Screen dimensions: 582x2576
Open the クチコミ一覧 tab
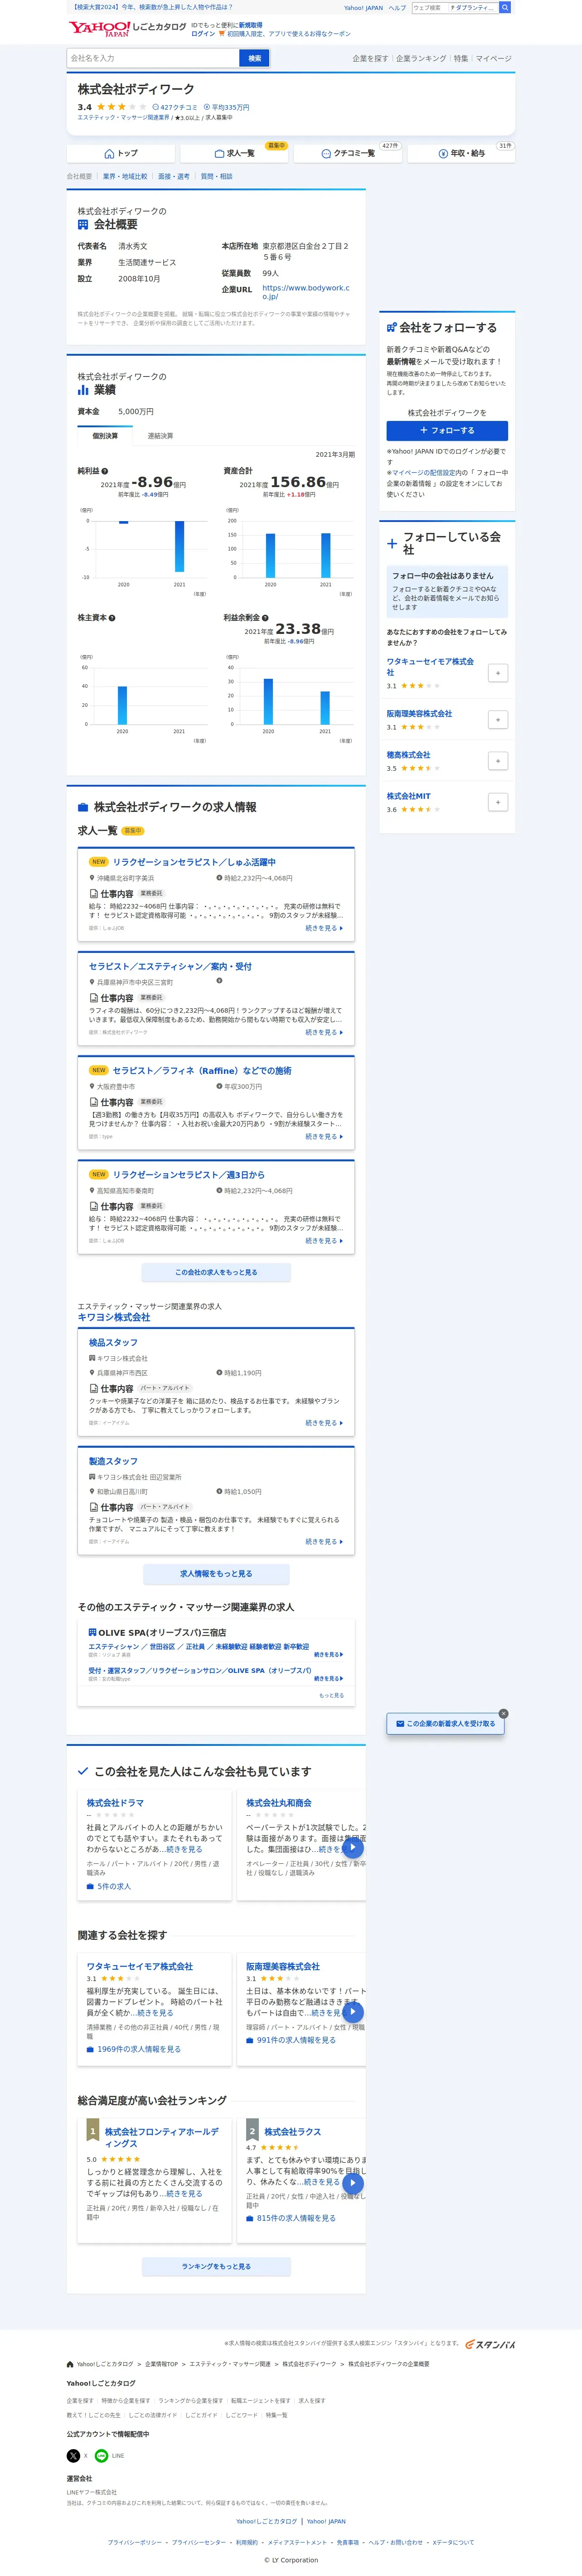pyautogui.click(x=348, y=153)
